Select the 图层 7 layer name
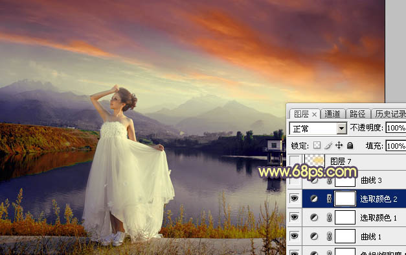 [341, 162]
